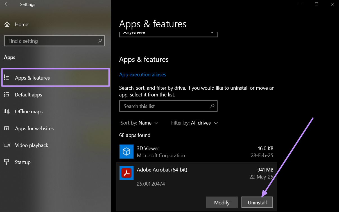Click the Default apps icon
Screen dimensions: 339x212
pos(7,94)
